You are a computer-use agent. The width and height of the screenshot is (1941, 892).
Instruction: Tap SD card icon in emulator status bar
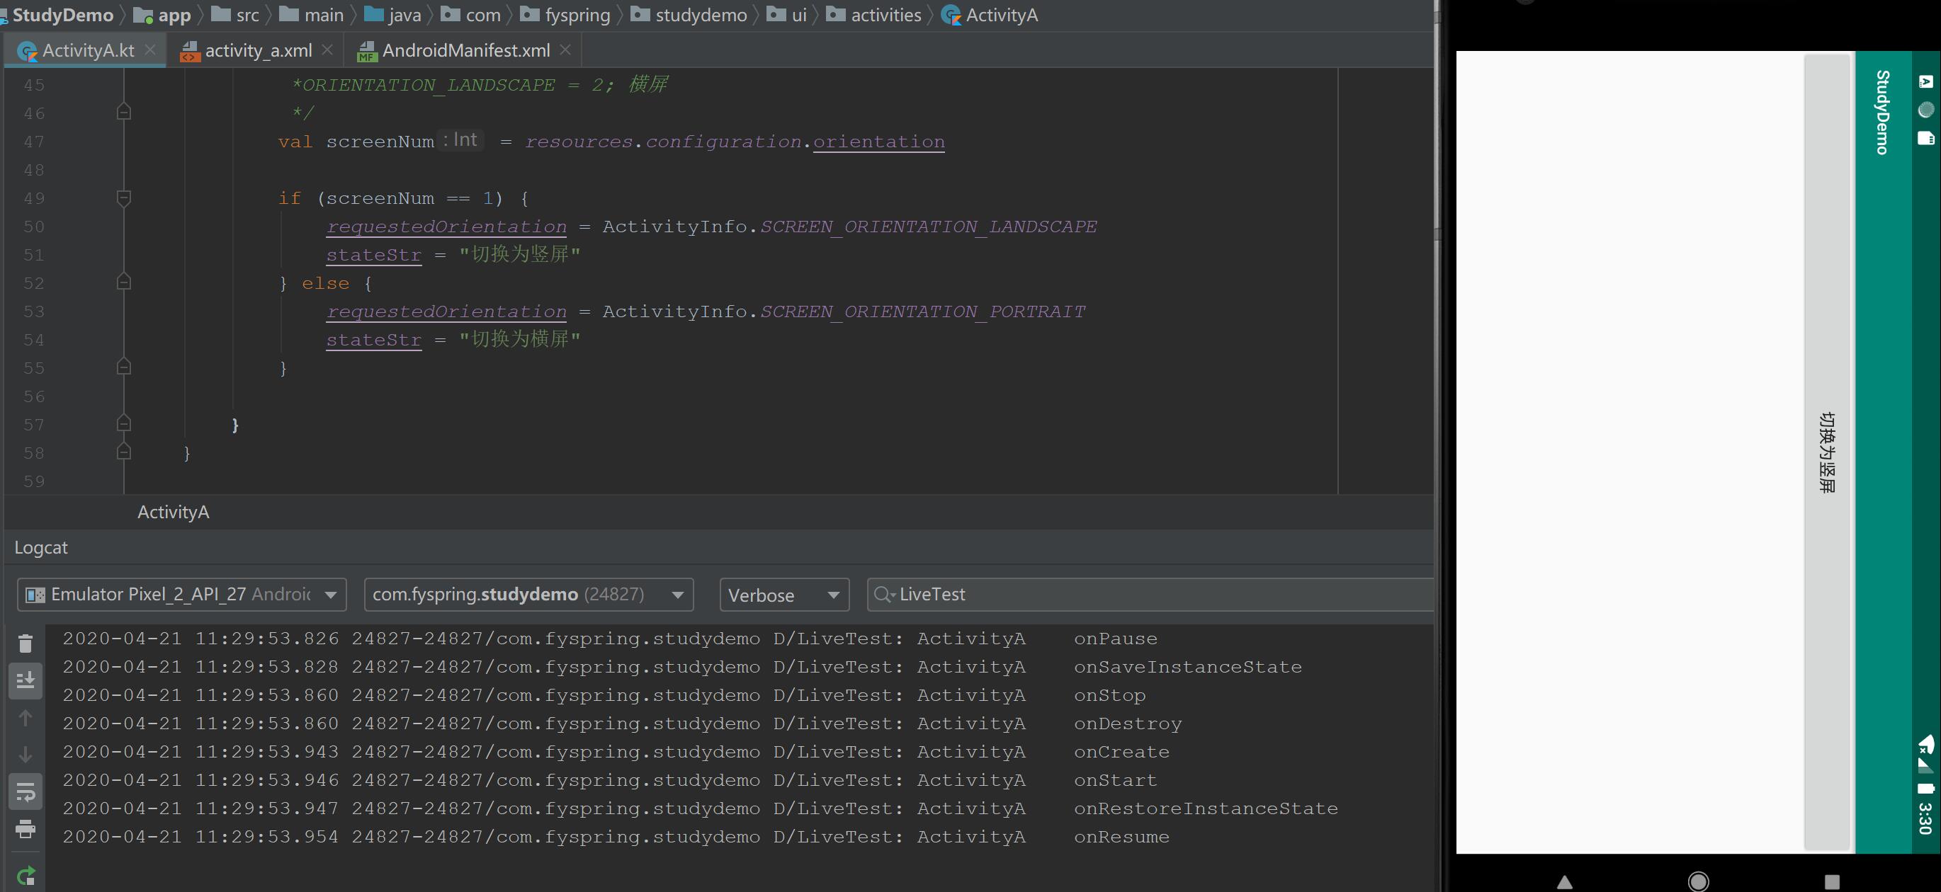(x=1926, y=138)
